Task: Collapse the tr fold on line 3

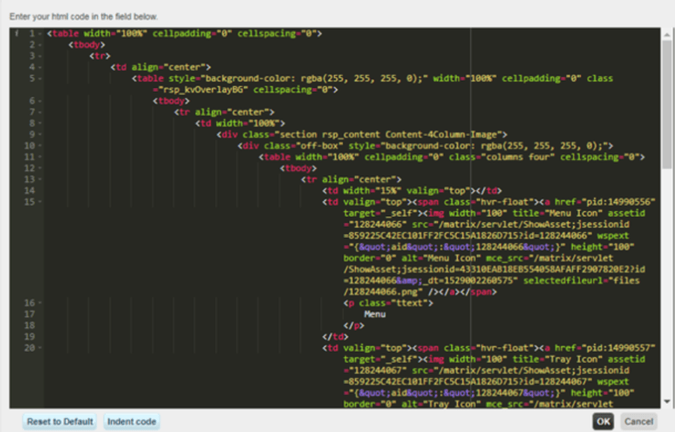Action: coord(40,56)
